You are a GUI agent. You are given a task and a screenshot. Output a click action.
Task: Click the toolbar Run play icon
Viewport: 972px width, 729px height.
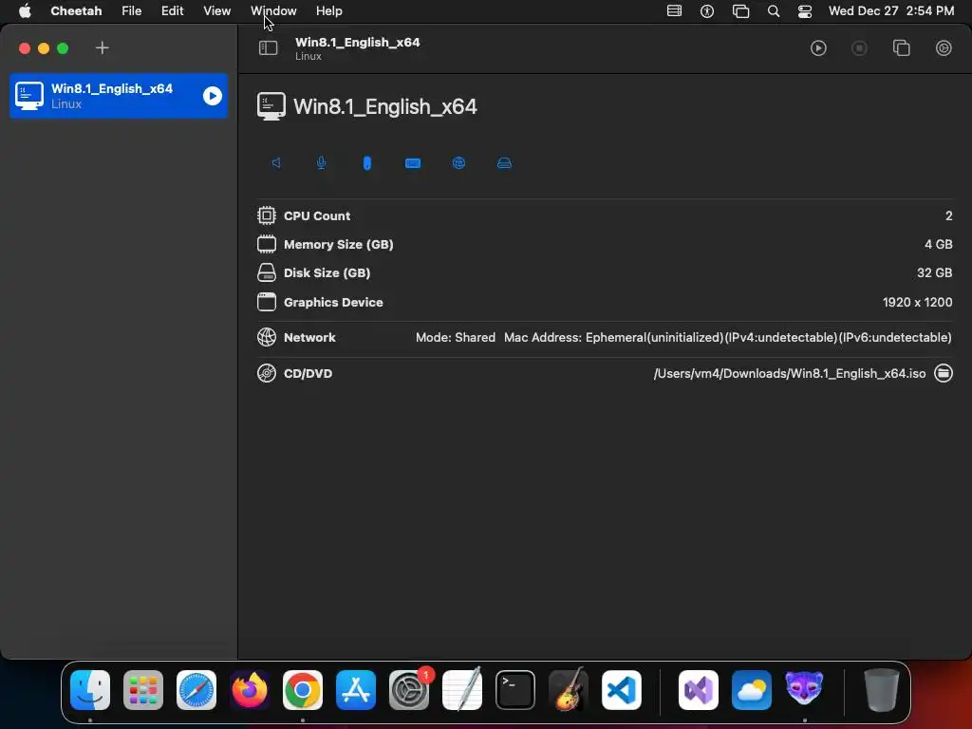pyautogui.click(x=818, y=47)
